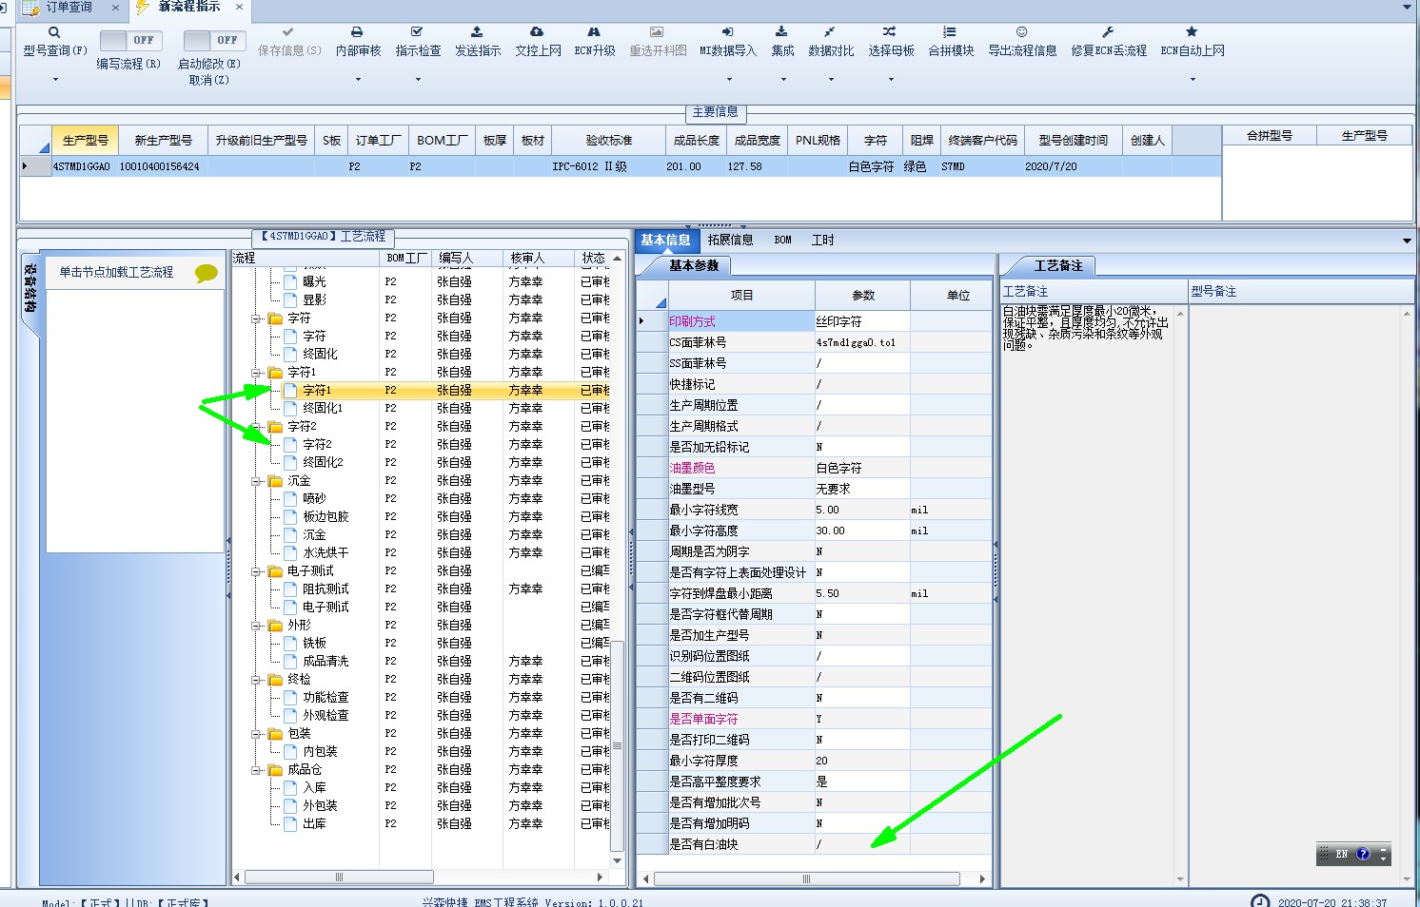Collapse the 外形 folder node
Screen dimensions: 1420x907
click(x=256, y=626)
